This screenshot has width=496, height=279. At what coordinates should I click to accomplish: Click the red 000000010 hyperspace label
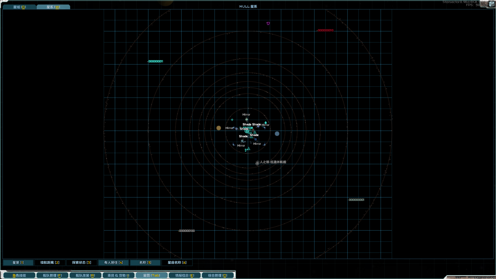click(326, 30)
